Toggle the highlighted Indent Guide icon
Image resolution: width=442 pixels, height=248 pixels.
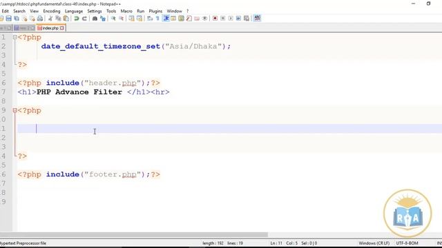(166, 19)
